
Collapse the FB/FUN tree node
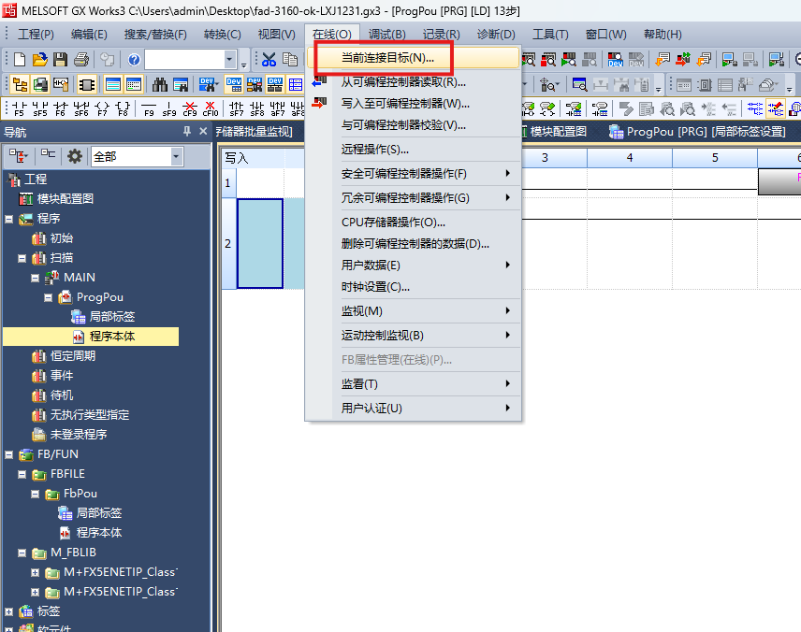click(x=8, y=454)
